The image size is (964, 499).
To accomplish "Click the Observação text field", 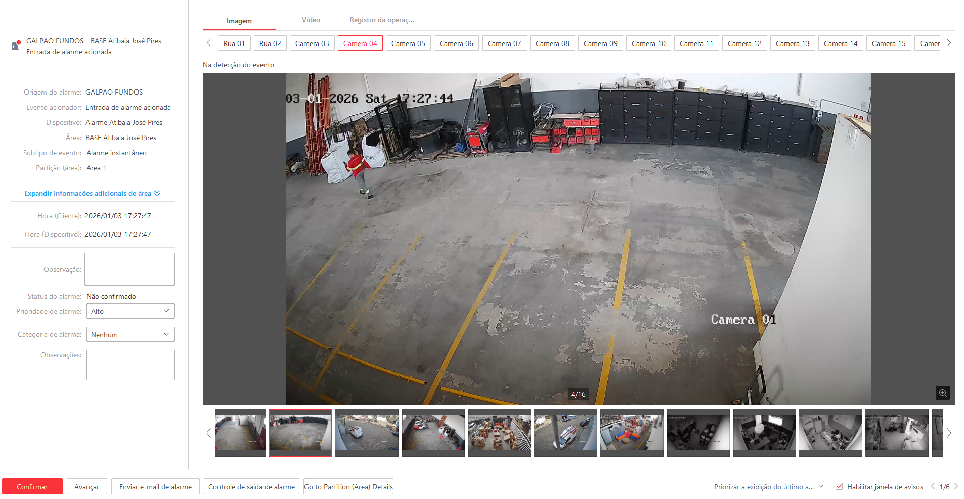I will click(x=129, y=269).
